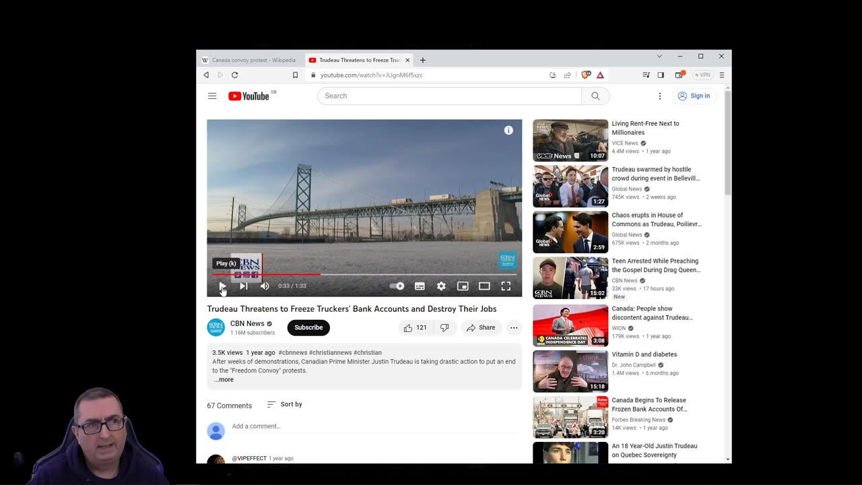This screenshot has width=862, height=485.
Task: Open the Sort by comments dropdown
Action: click(285, 404)
